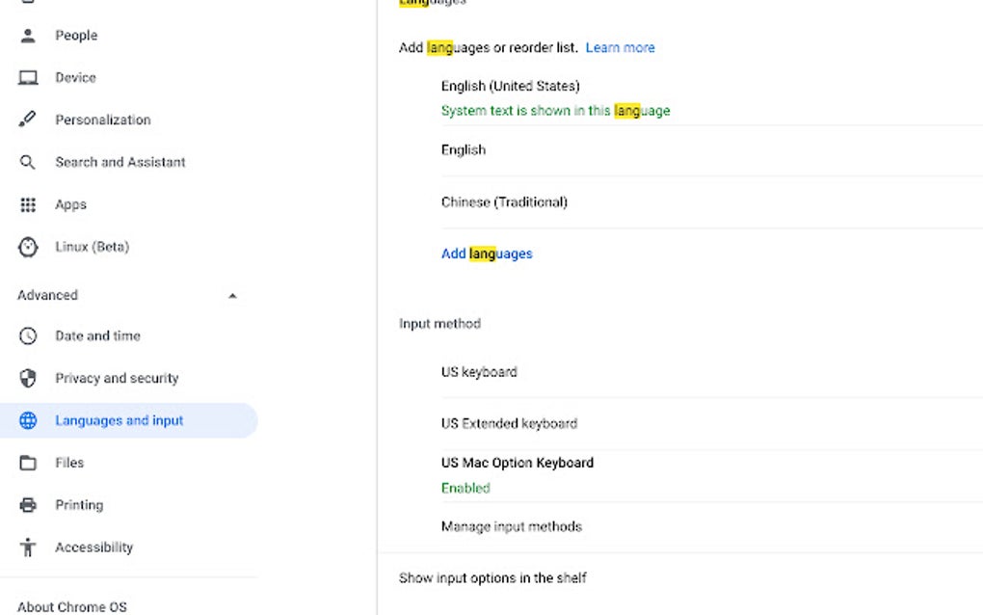Click the Languages and input globe icon

(28, 420)
